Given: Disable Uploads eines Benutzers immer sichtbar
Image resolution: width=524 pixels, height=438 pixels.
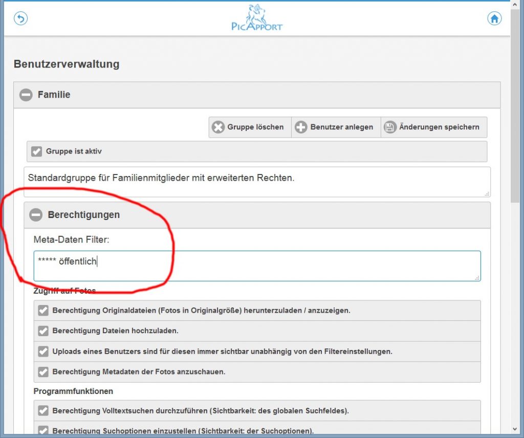Looking at the screenshot, I should 43,352.
